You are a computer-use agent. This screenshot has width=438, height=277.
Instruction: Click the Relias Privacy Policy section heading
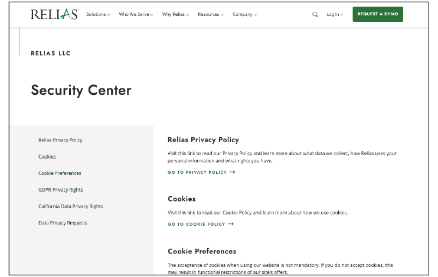[x=203, y=140]
